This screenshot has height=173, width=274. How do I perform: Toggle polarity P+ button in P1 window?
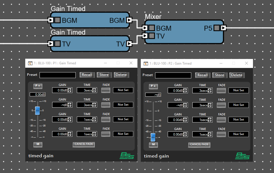(38, 86)
